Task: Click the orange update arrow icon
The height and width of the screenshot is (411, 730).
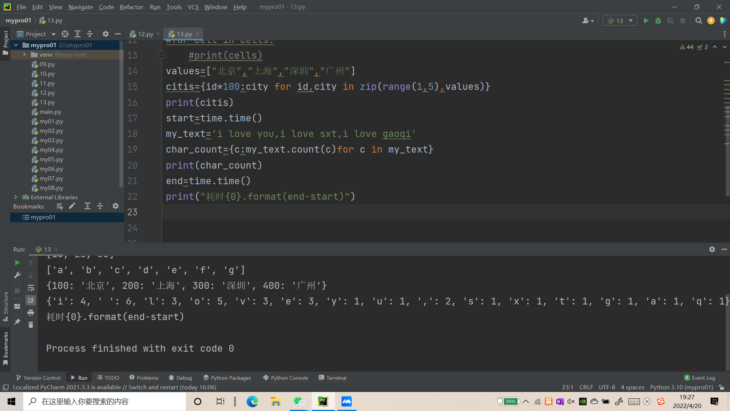Action: [x=711, y=21]
